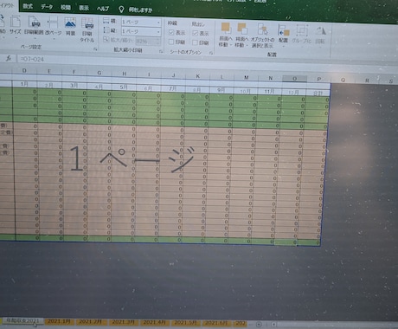The image size is (398, 329).
Task: Open the 配置 align objects menu
Action: coord(284,35)
